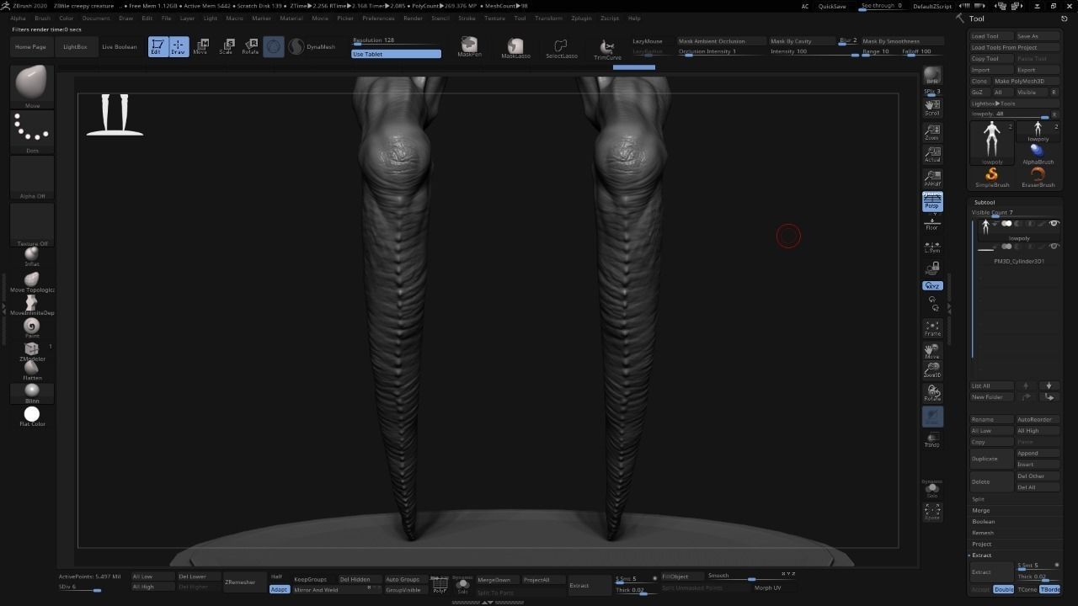Open the Dots stroke picker

[32, 132]
